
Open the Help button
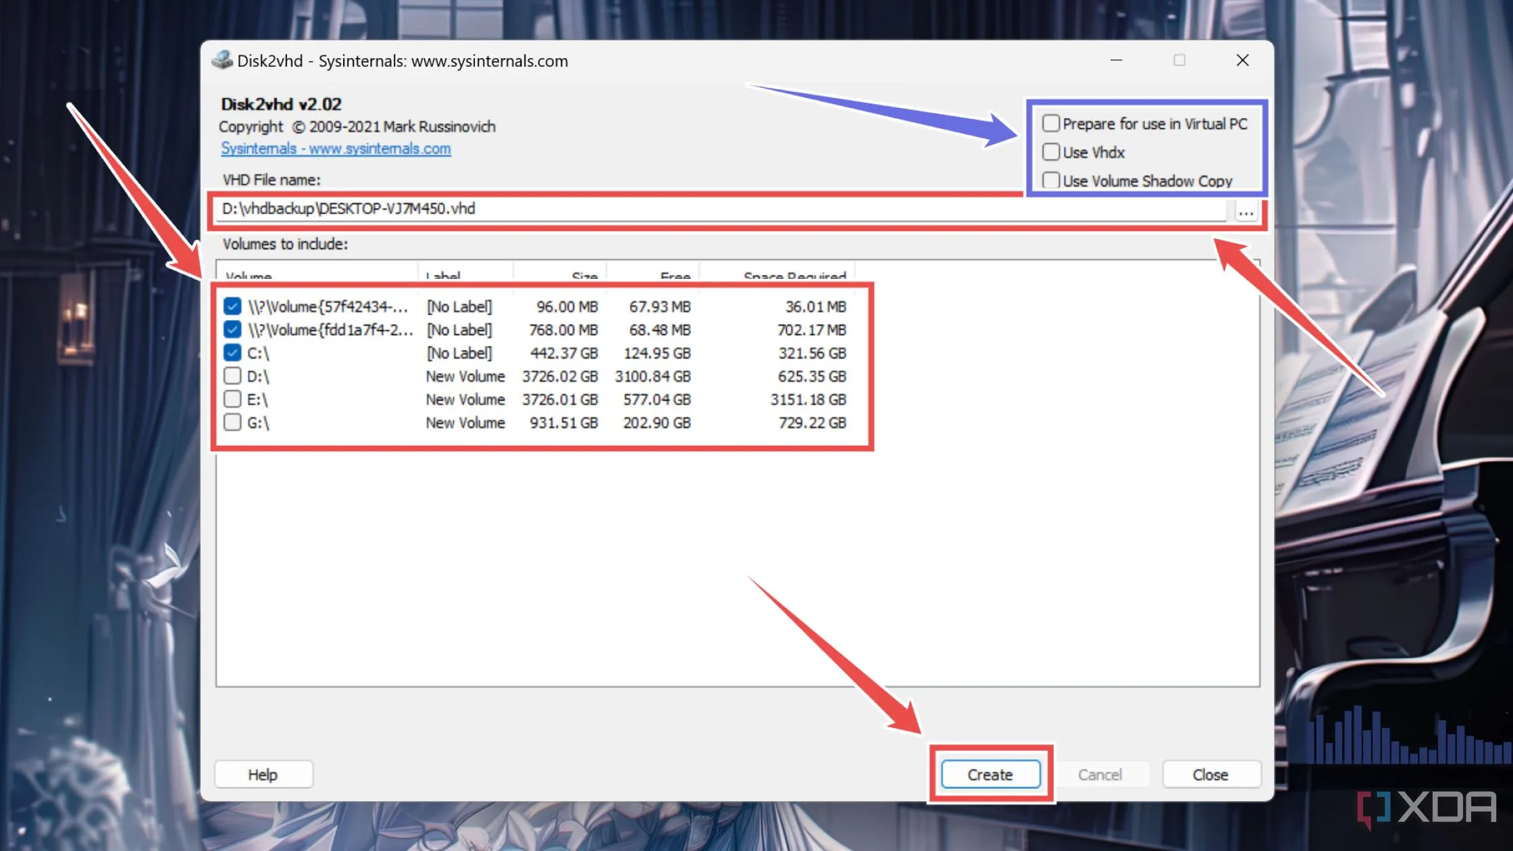[263, 775]
